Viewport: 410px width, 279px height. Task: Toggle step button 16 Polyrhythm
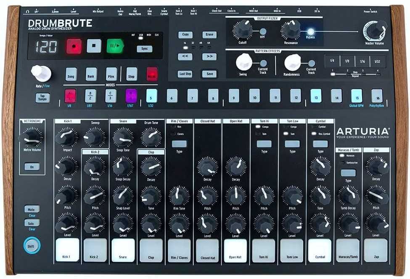coord(377,96)
